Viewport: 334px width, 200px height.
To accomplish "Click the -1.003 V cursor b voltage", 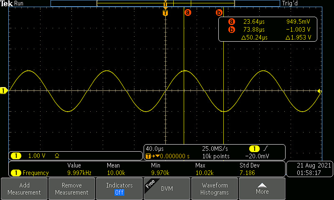I will [298, 30].
